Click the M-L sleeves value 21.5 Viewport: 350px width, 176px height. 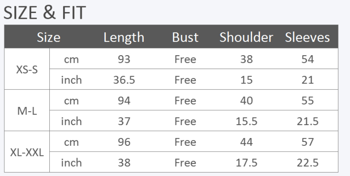(x=307, y=122)
